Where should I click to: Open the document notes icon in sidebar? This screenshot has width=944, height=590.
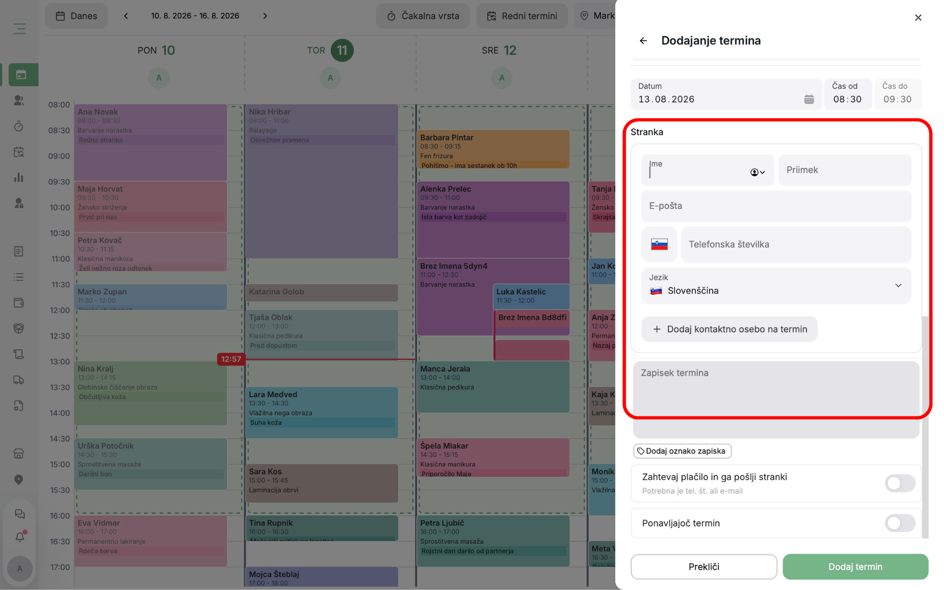pyautogui.click(x=19, y=251)
